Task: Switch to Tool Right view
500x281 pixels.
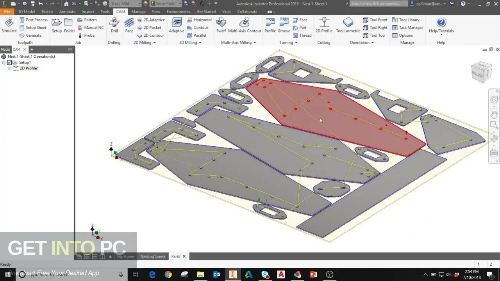Action: point(375,28)
